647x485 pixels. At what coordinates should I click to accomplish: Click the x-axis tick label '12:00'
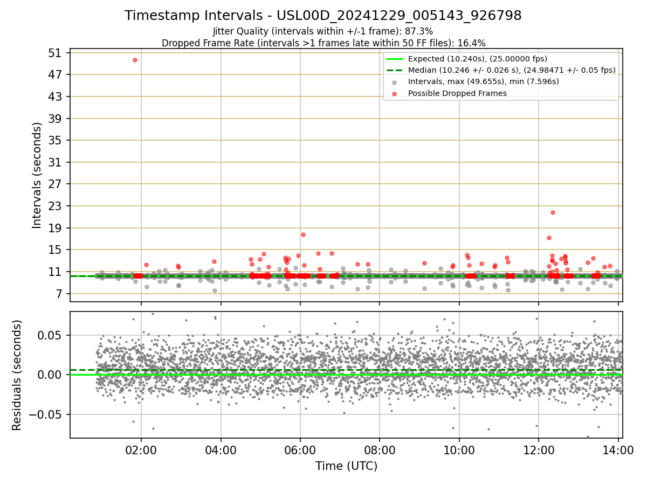coord(539,449)
